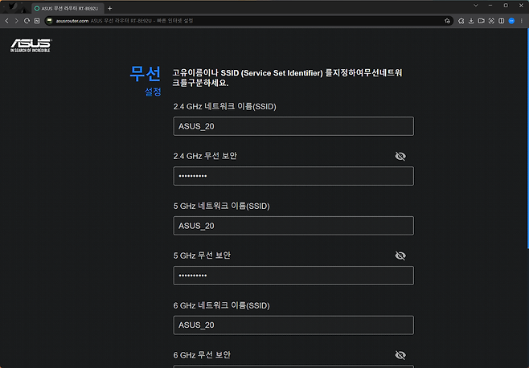This screenshot has height=368, width=529.
Task: Toggle 6 GHz password visibility eye icon
Action: tap(400, 354)
